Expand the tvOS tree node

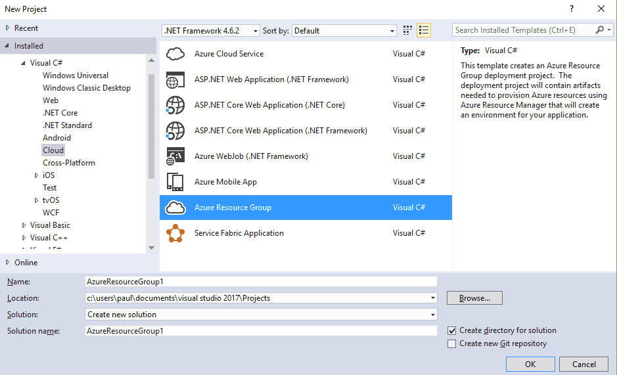point(36,200)
